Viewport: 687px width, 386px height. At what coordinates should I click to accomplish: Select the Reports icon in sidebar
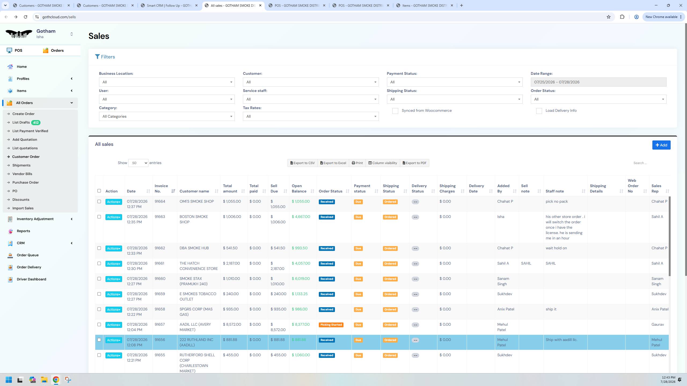[10, 231]
